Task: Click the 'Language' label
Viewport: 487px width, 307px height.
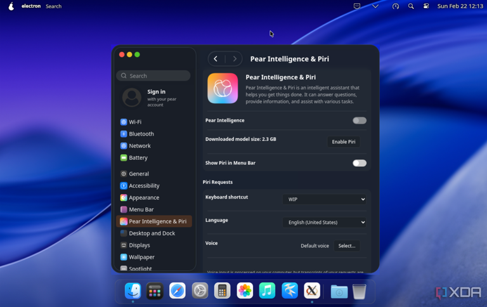Action: (216, 220)
